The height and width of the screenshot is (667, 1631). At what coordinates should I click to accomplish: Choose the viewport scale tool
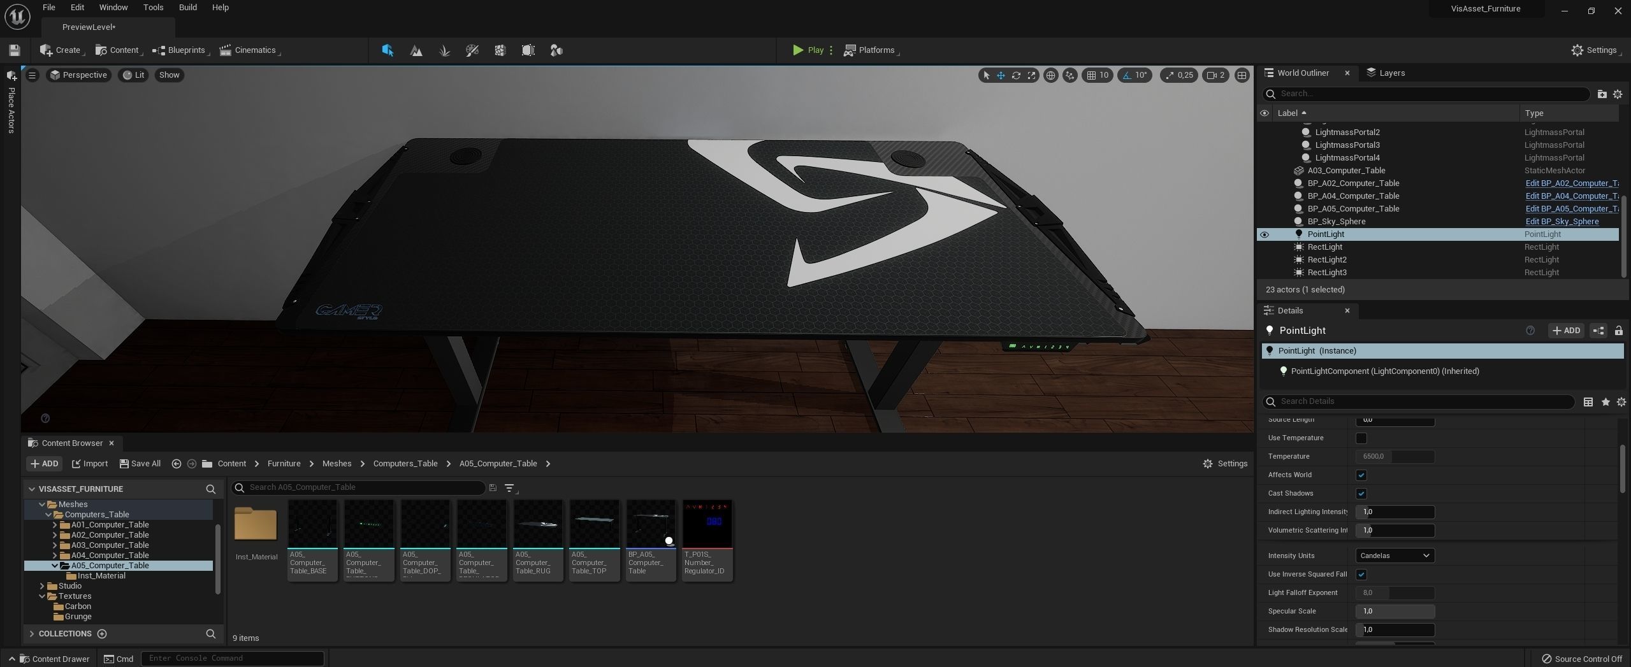click(1032, 75)
